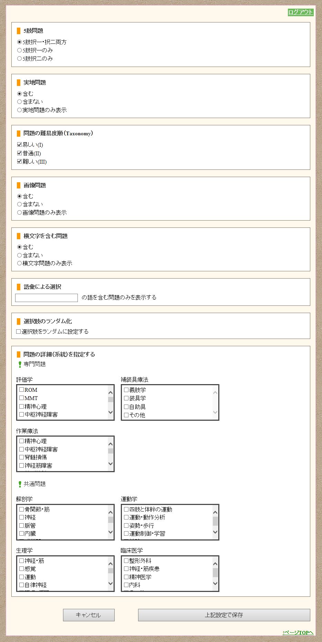This screenshot has height=642, width=322.
Task: Select 実地問題のみ表示 radio button
Action: [x=20, y=110]
